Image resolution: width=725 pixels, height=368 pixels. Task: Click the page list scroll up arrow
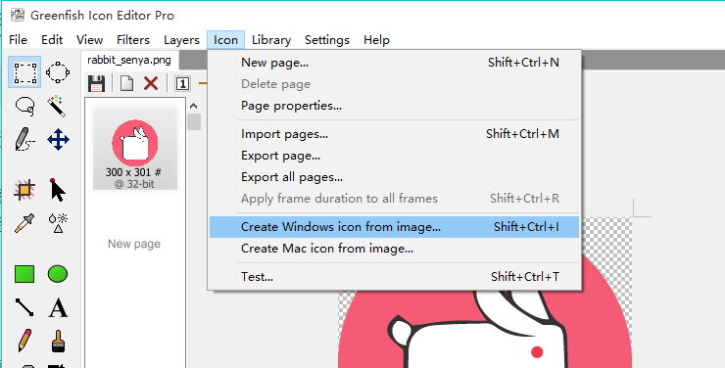click(x=194, y=107)
